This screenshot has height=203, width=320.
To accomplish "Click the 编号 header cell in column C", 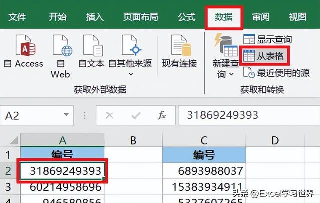I will pos(204,155).
